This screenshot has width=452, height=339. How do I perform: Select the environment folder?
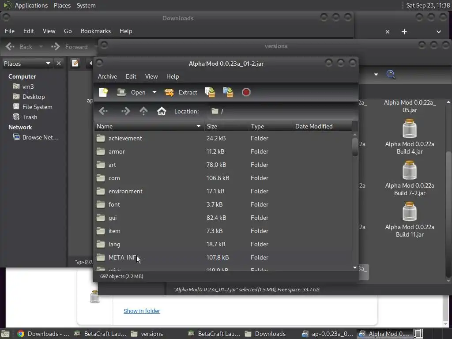(223, 192)
